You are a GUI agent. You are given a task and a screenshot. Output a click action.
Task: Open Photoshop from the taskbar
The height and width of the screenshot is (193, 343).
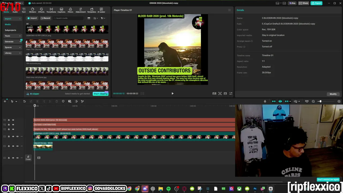tap(255, 189)
